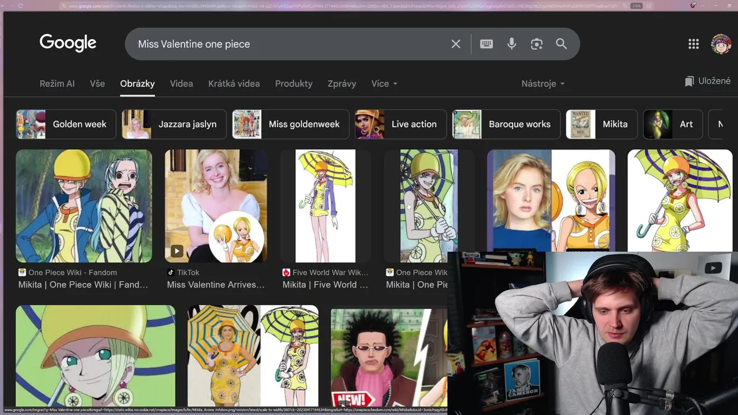
Task: Open 'Mikita | Five World ...' link
Action: tap(325, 285)
